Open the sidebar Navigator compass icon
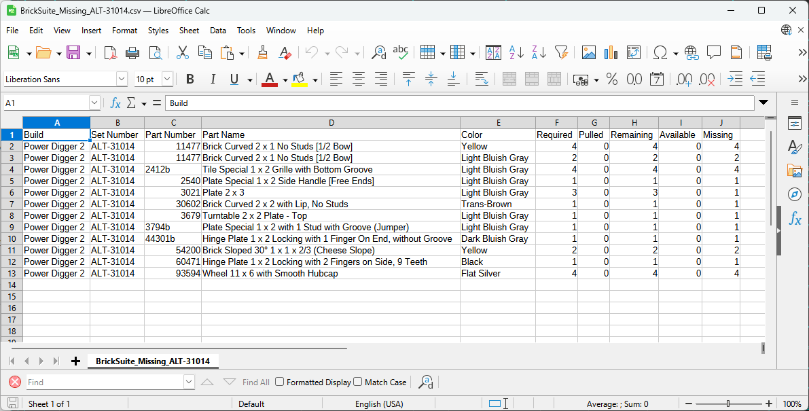Viewport: 809px width, 411px height. [795, 194]
